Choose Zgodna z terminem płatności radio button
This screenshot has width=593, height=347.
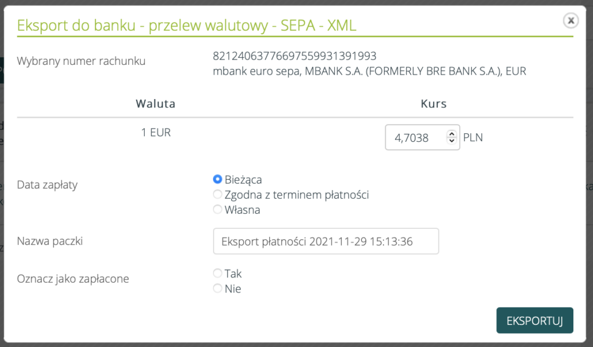(218, 195)
